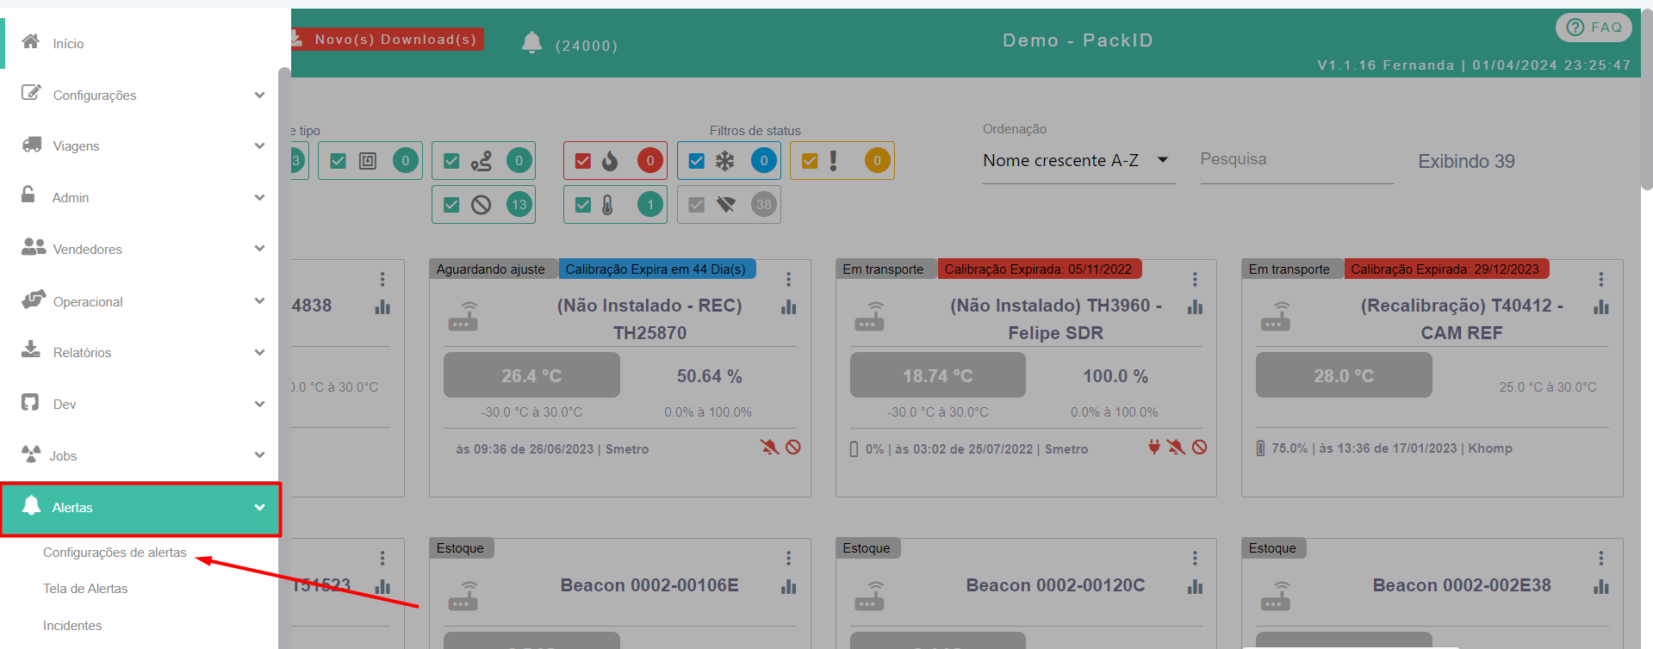Click the Pesquisa search field
Viewport: 1653px width, 649px height.
coord(1296,160)
